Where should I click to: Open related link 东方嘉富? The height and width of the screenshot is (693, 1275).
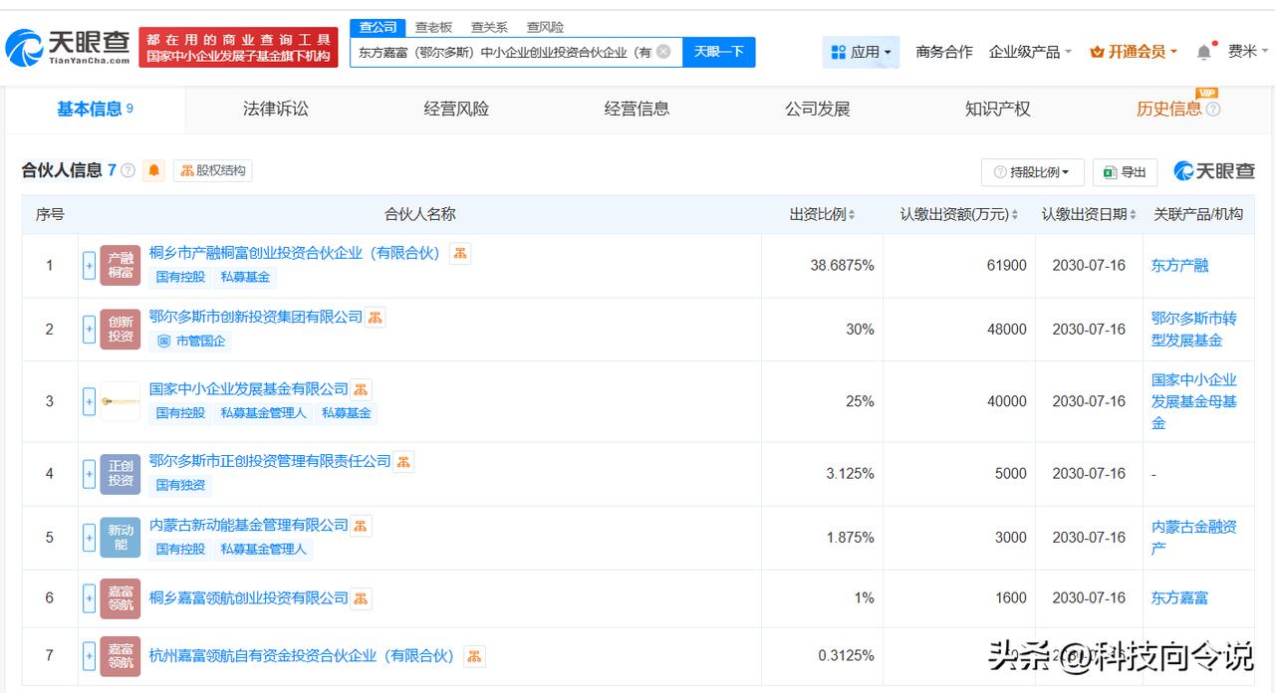point(1180,598)
